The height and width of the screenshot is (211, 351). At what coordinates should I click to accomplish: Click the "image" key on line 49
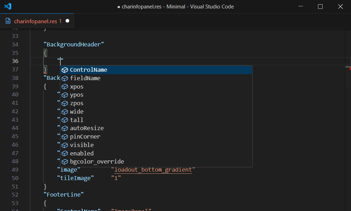point(69,170)
